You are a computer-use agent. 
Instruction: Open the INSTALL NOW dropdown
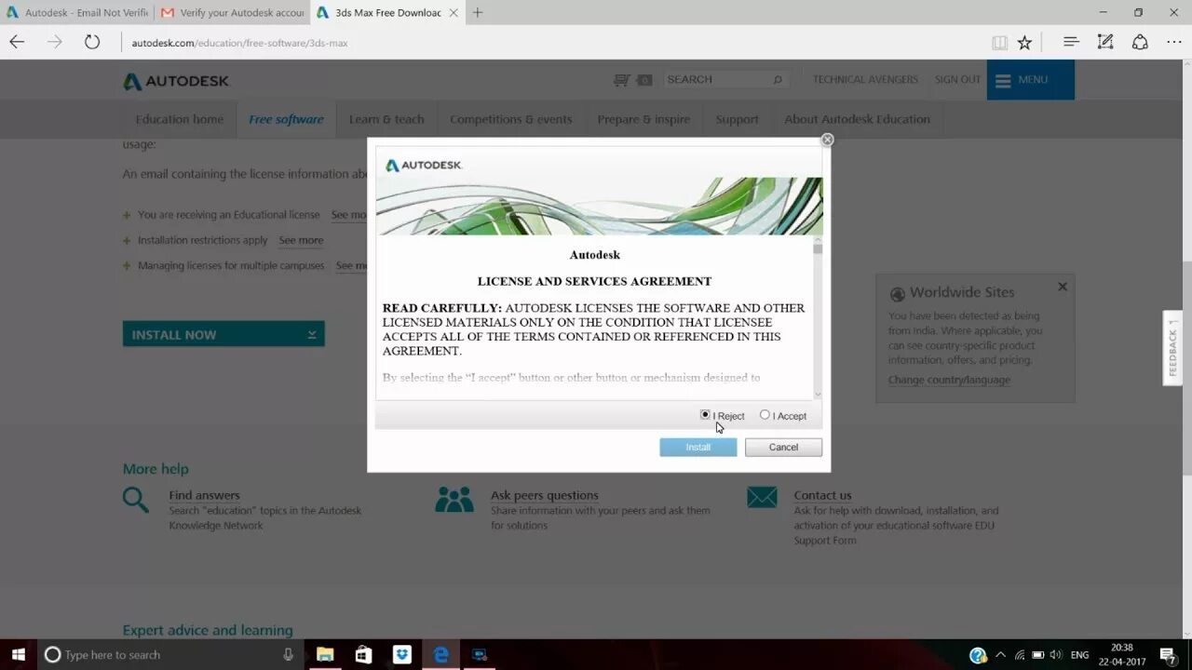[223, 334]
